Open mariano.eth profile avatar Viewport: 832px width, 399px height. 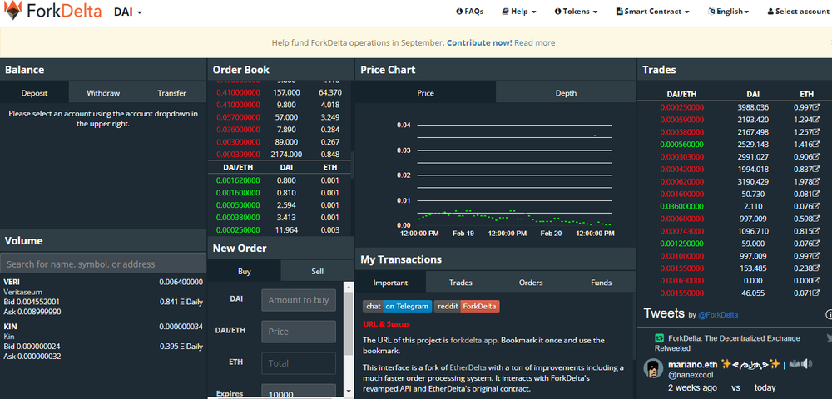pyautogui.click(x=653, y=368)
